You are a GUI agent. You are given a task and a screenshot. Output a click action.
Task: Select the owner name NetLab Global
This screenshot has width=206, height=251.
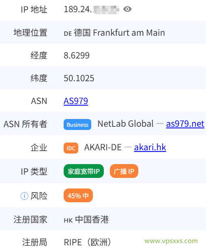tap(126, 124)
